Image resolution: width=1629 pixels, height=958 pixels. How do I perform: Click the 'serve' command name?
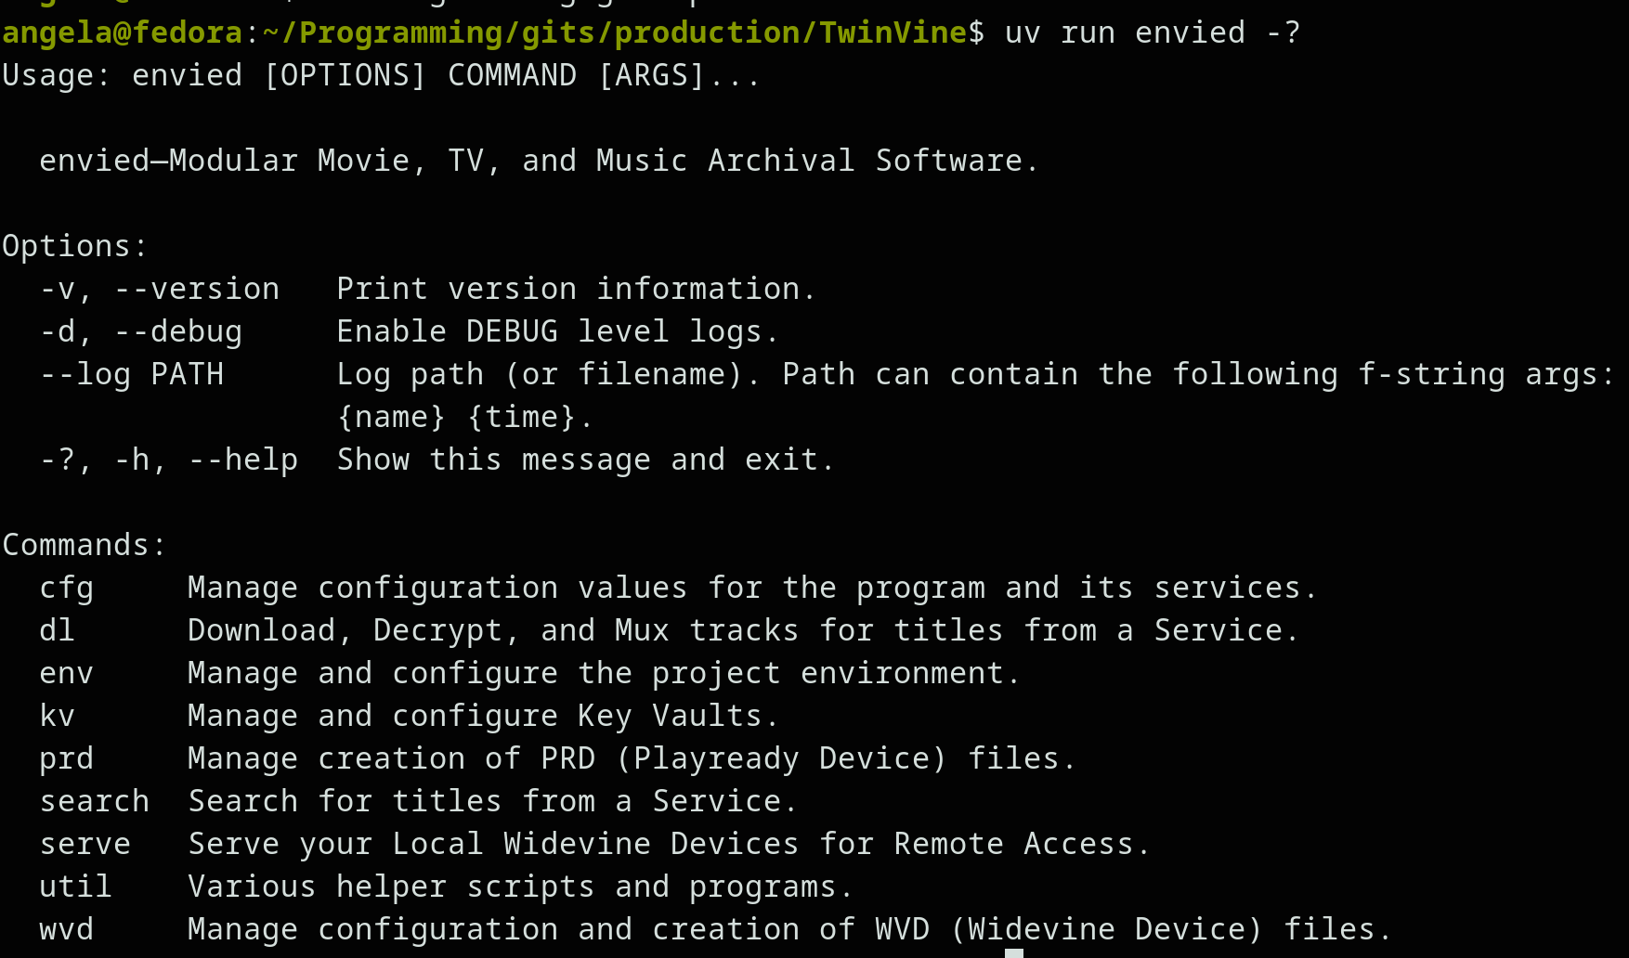85,844
